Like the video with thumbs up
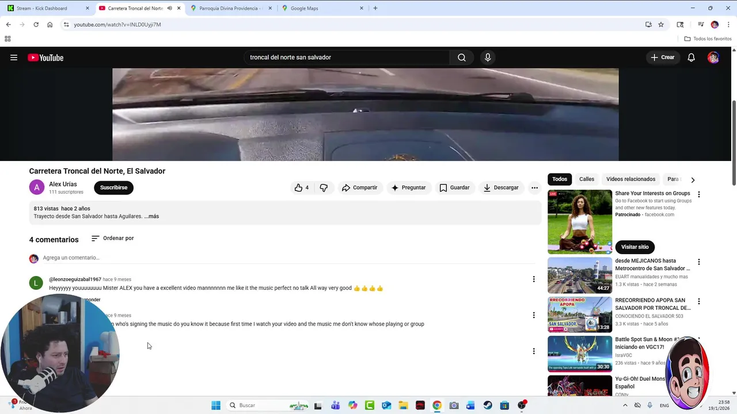This screenshot has height=414, width=737. [x=302, y=187]
